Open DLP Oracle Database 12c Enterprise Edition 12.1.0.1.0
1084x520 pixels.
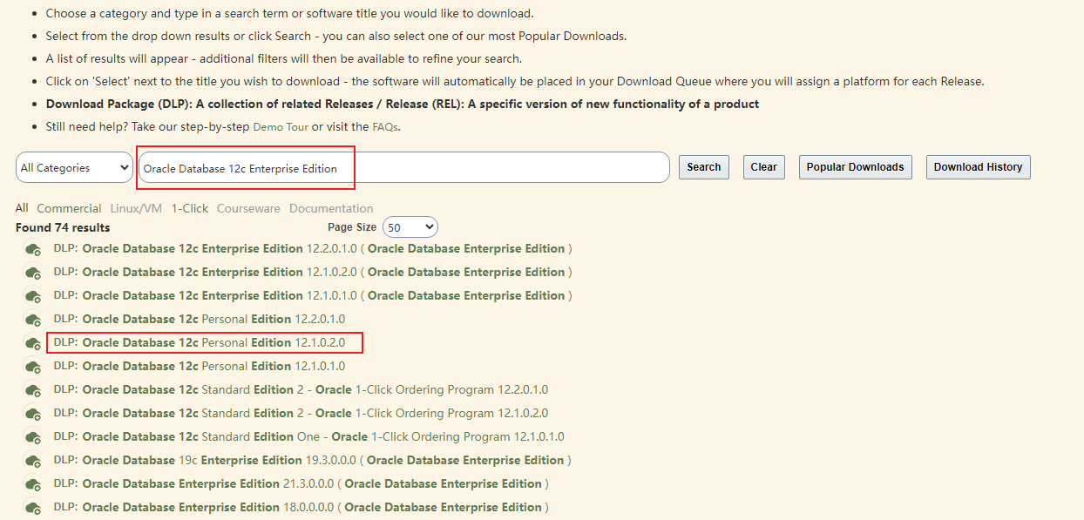pyautogui.click(x=313, y=296)
